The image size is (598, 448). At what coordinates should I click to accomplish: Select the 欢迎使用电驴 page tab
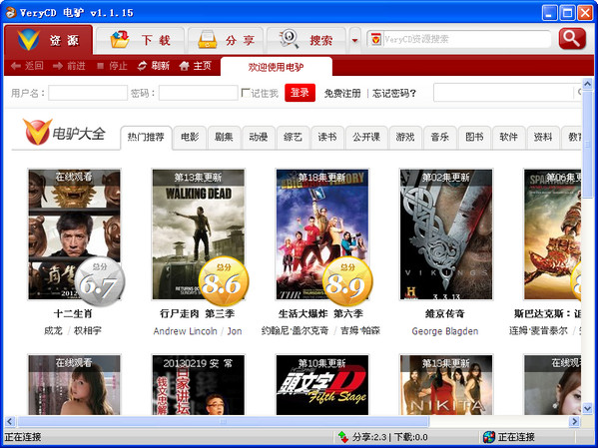(x=277, y=67)
